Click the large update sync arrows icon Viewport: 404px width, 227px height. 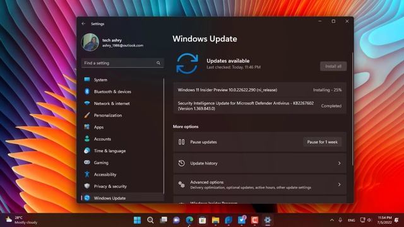pyautogui.click(x=187, y=64)
